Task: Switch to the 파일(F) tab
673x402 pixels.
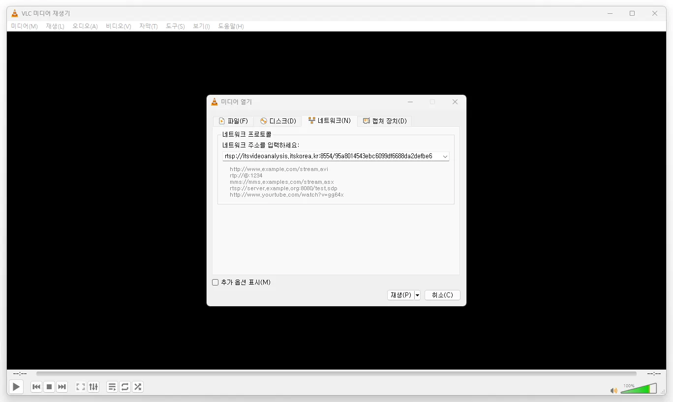Action: pyautogui.click(x=234, y=121)
